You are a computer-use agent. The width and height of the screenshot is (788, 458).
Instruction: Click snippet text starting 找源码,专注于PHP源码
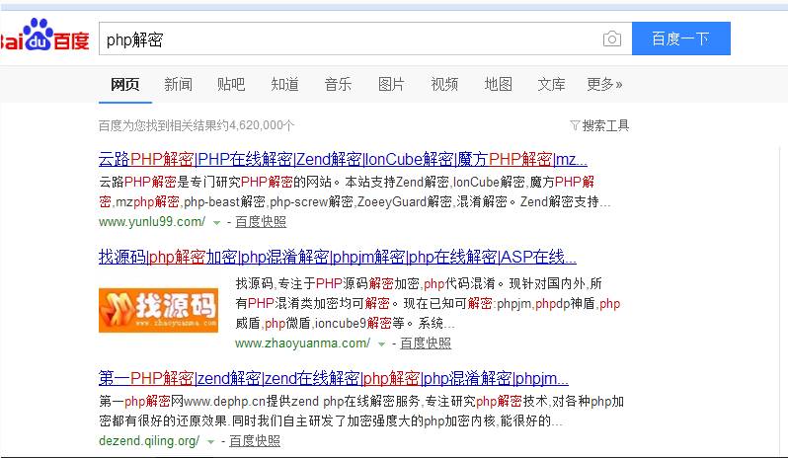(x=428, y=303)
